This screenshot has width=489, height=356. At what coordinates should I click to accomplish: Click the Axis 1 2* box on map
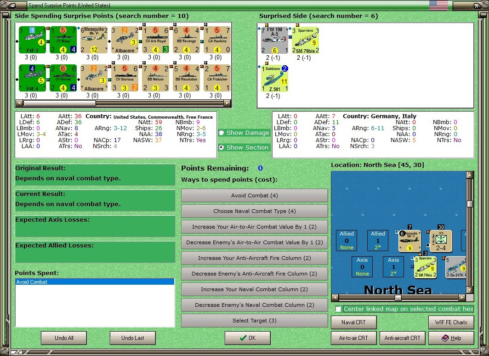(x=393, y=267)
